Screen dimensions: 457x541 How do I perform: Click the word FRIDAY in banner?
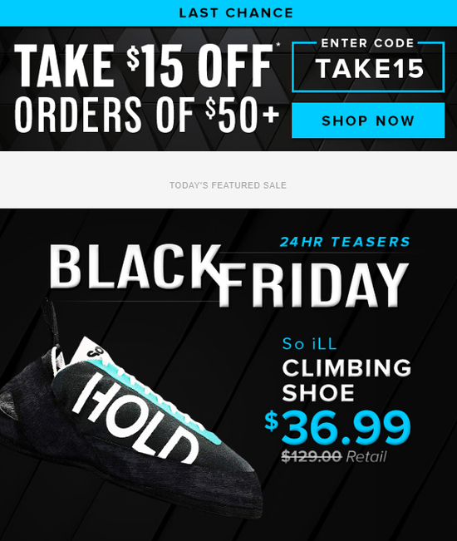click(314, 285)
